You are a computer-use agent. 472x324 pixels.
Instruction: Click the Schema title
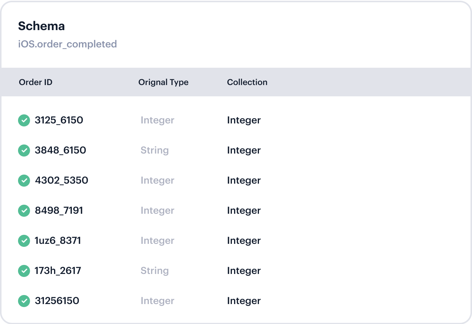[41, 26]
